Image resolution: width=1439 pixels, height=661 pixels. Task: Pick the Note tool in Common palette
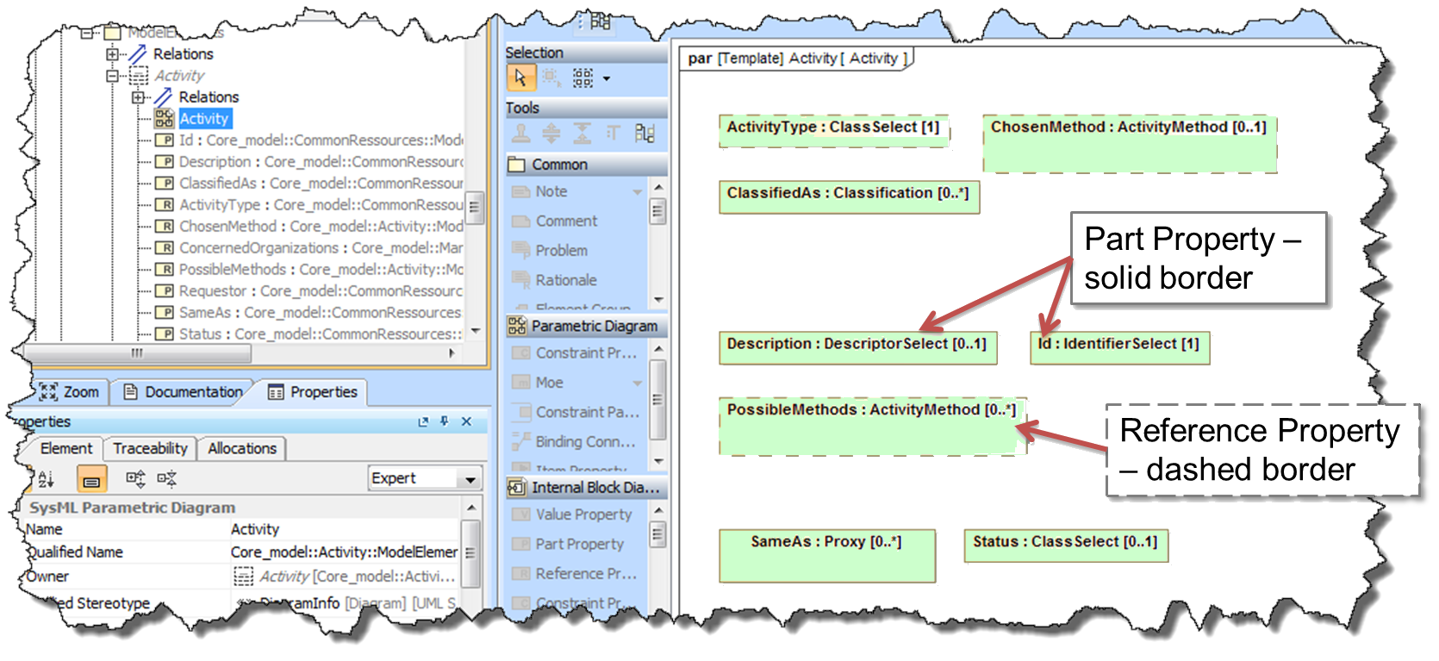click(x=551, y=191)
